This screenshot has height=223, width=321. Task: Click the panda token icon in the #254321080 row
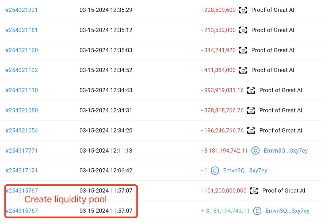(251, 110)
